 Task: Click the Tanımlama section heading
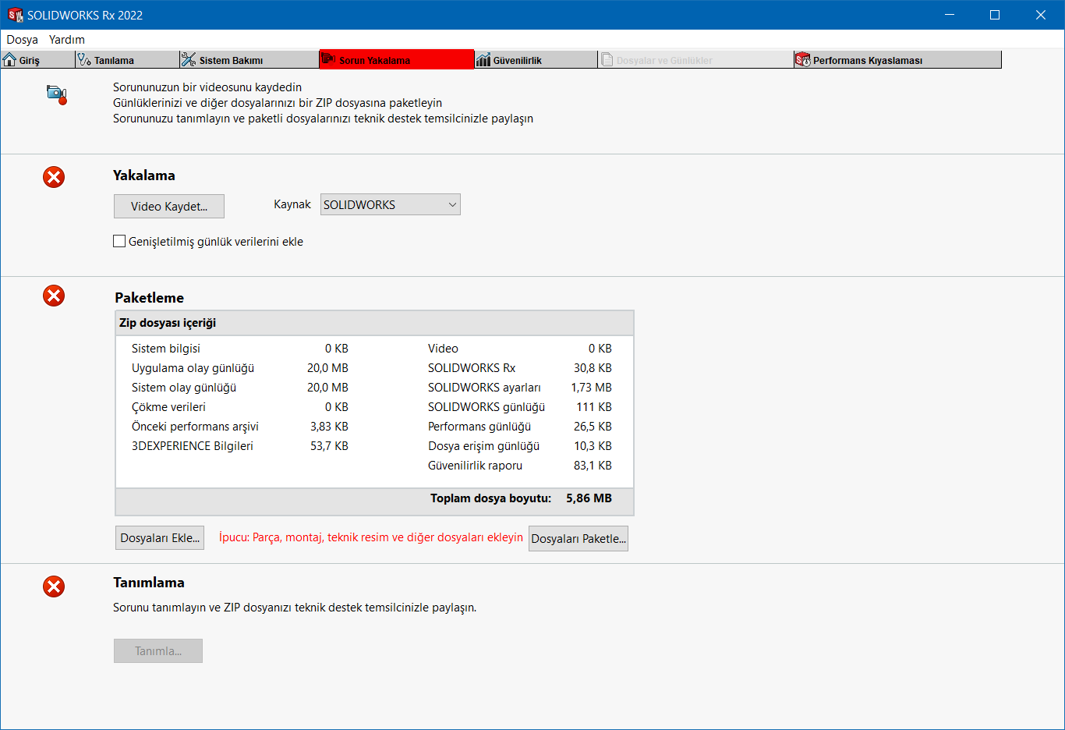149,583
